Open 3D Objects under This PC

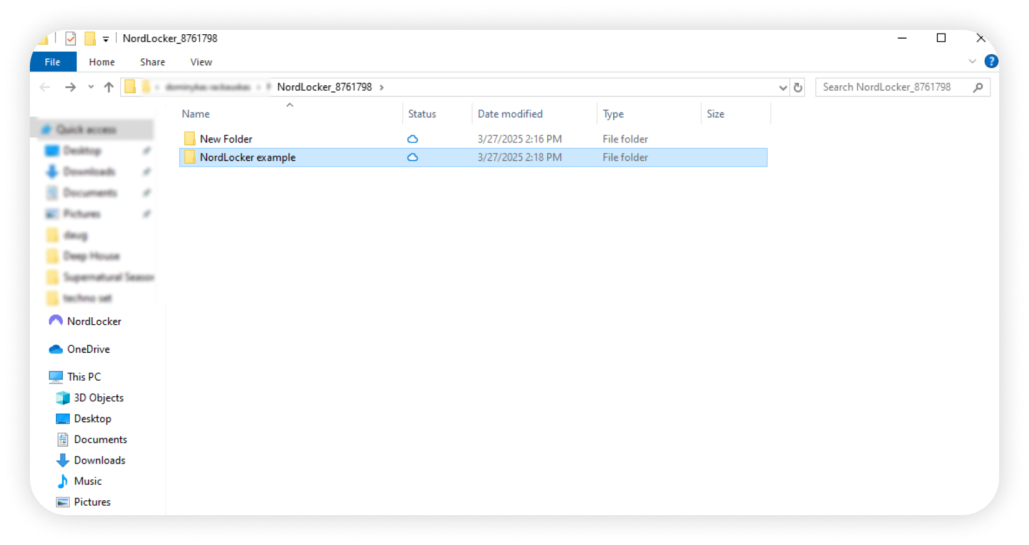point(99,398)
